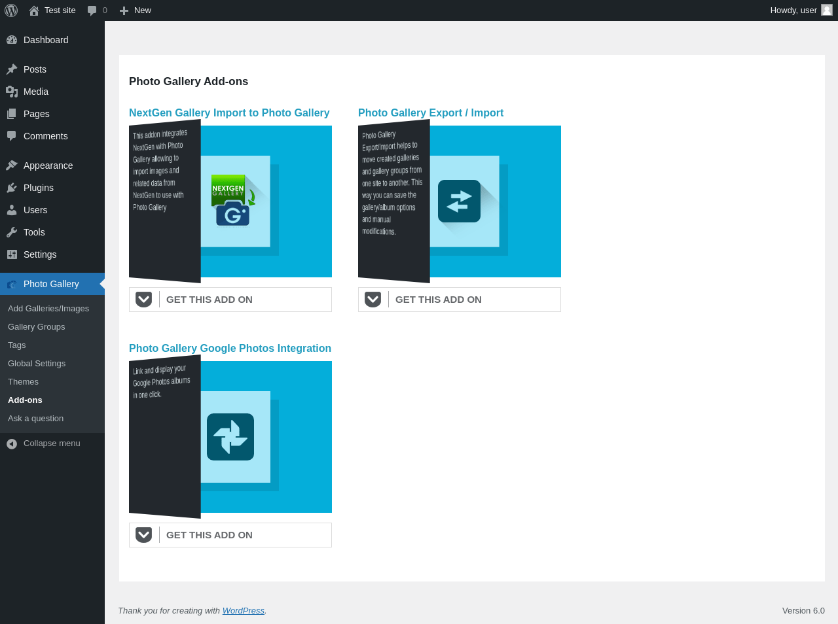Click the user avatar icon
Viewport: 838px width, 624px height.
(x=827, y=10)
